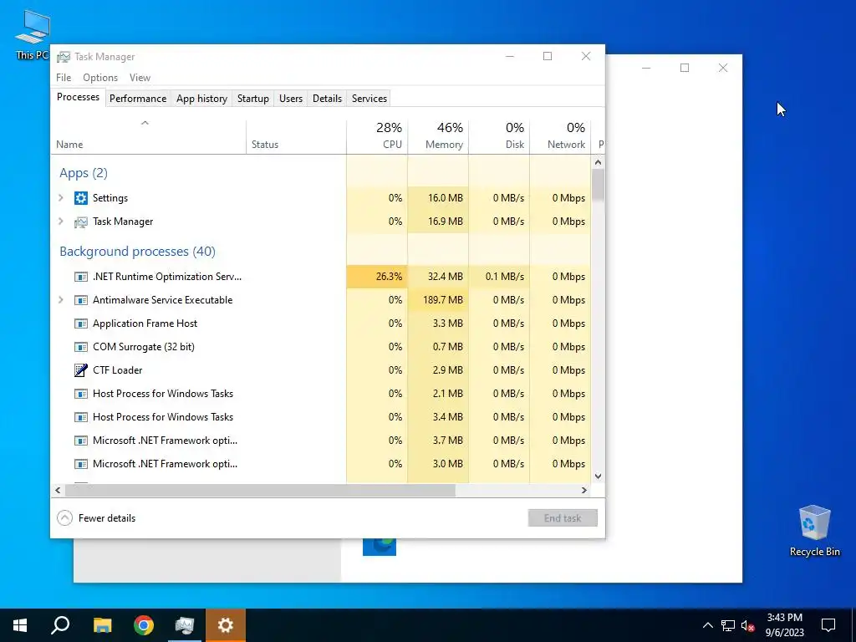The image size is (856, 642).
Task: Click the .NET Runtime Optimization Service icon
Action: [81, 277]
